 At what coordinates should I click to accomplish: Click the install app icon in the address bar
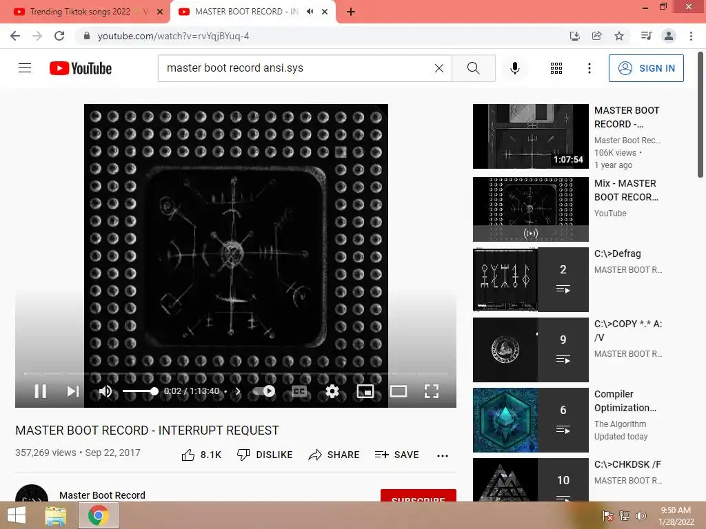coord(574,36)
